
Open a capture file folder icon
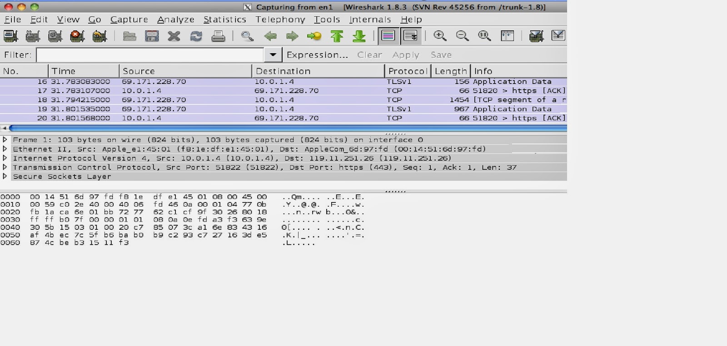coord(129,36)
